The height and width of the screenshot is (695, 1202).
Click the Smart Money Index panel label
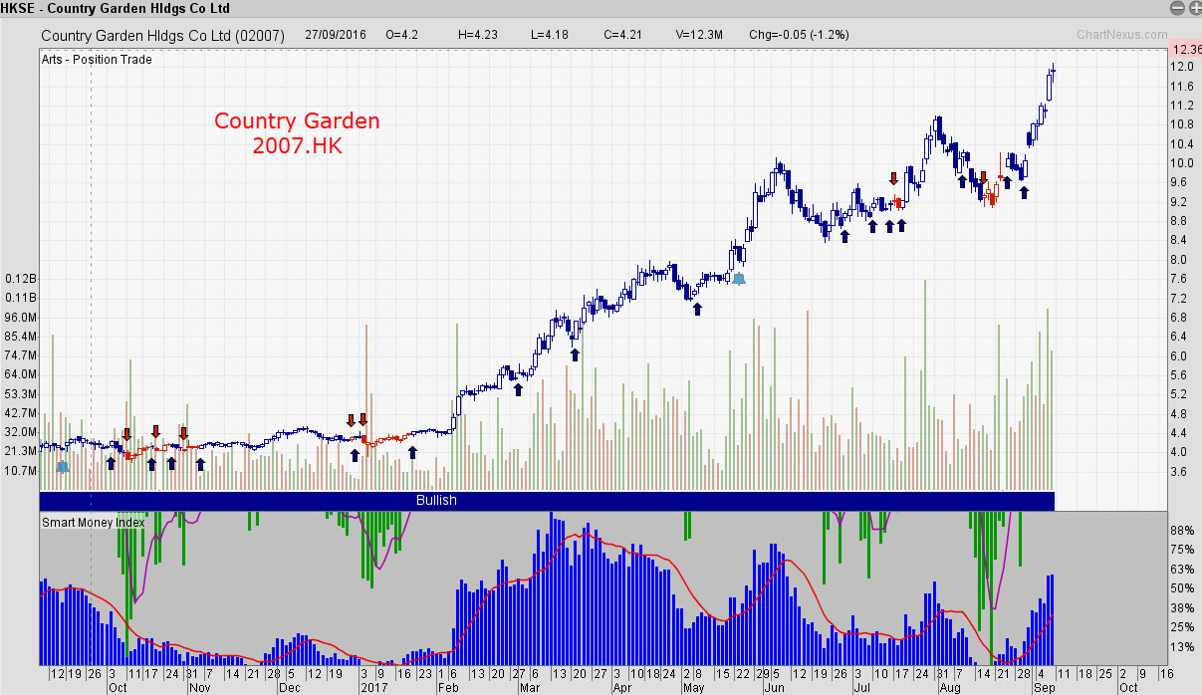93,522
